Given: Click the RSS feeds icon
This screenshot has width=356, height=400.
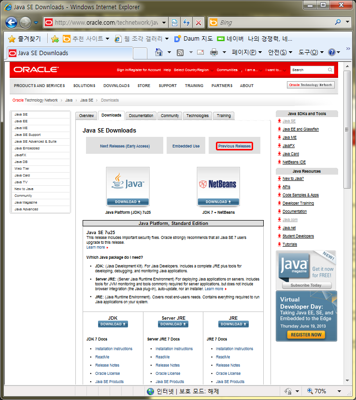Looking at the screenshot, I should tap(180, 53).
